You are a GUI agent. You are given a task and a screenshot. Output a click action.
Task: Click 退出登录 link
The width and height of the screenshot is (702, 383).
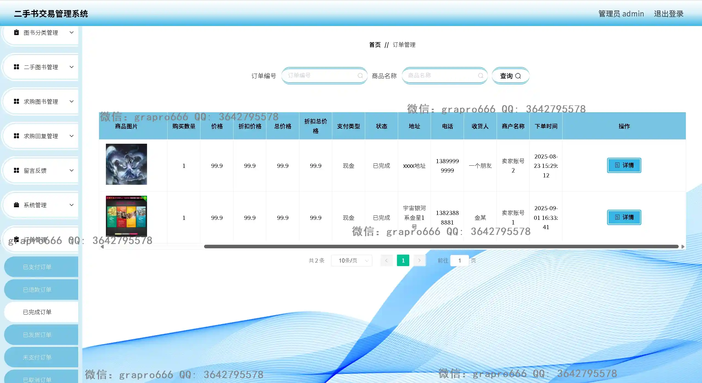(669, 14)
